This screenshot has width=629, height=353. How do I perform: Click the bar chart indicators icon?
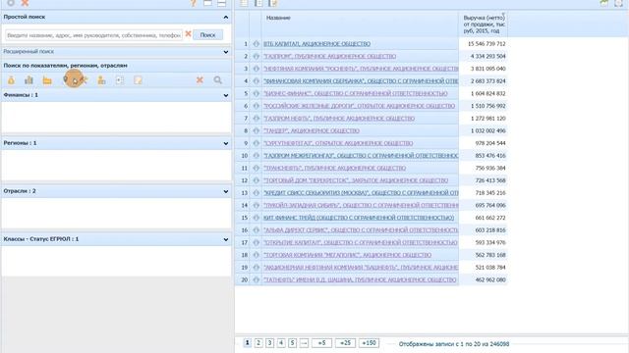point(29,80)
